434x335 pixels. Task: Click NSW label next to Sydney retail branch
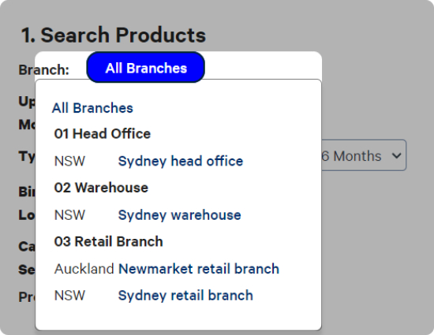tap(69, 296)
